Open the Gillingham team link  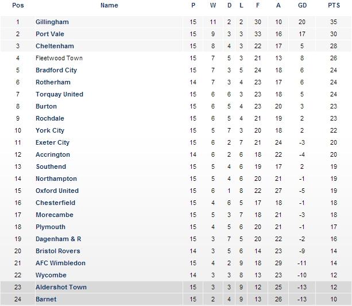52,22
